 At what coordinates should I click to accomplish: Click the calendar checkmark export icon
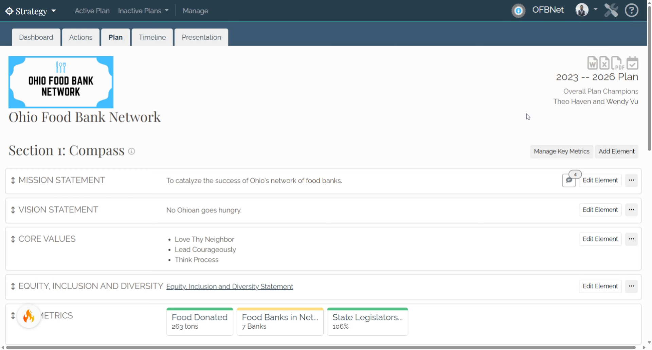632,63
